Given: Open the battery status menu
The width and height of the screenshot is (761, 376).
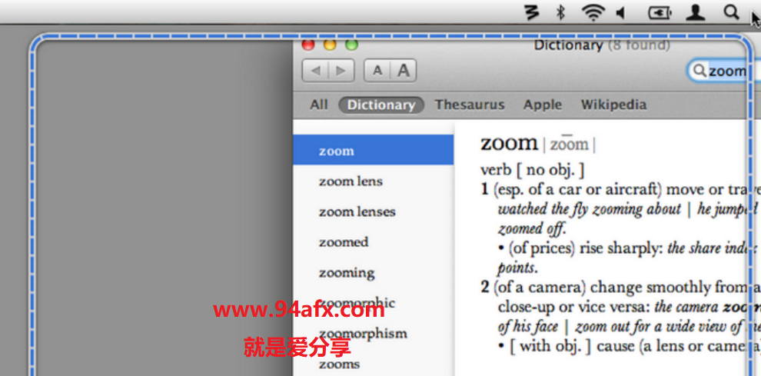Looking at the screenshot, I should (660, 12).
